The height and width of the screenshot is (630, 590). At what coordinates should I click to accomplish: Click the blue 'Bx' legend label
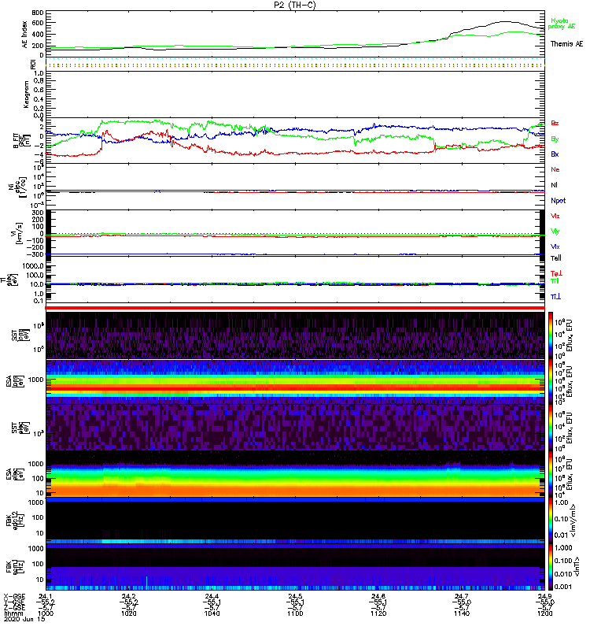coord(555,154)
